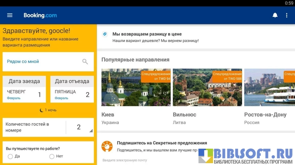
Task: Tap the Secret Deals orange icon
Action: pos(107,146)
